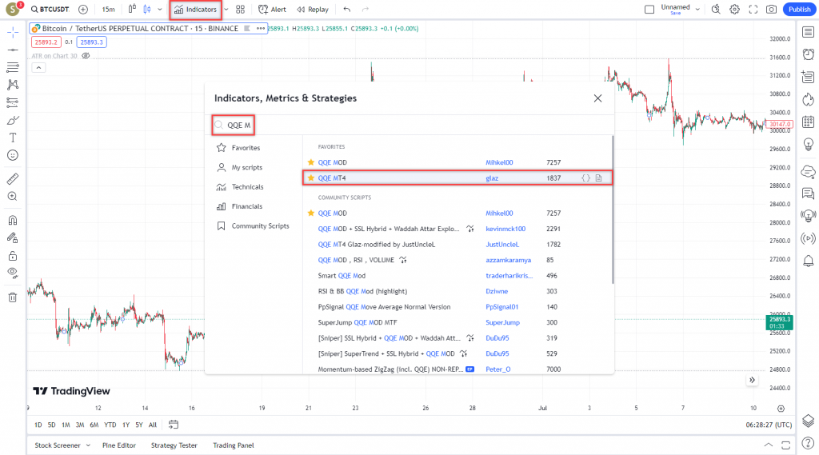Viewport: 819px width, 455px height.
Task: Select the text annotation tool
Action: (x=13, y=138)
